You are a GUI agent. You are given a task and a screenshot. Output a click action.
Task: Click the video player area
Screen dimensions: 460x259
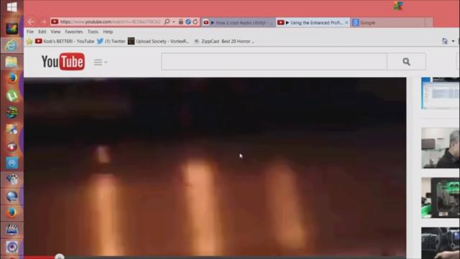coord(215,167)
